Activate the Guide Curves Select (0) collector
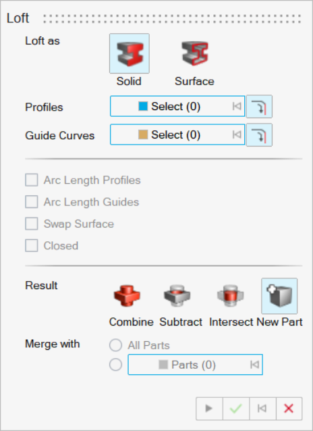313x431 pixels. pyautogui.click(x=177, y=134)
